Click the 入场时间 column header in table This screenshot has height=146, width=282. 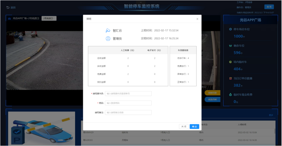242,125
